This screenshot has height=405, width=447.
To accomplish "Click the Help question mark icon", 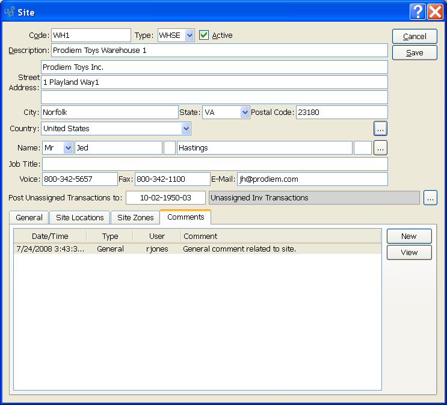I will click(x=418, y=11).
